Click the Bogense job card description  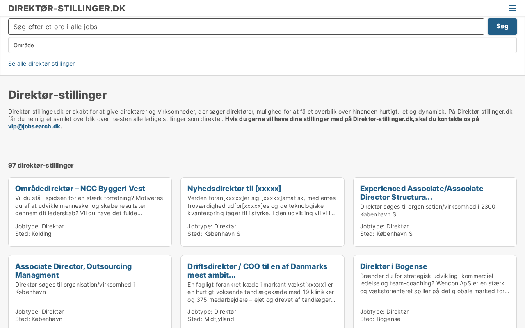[435, 284]
